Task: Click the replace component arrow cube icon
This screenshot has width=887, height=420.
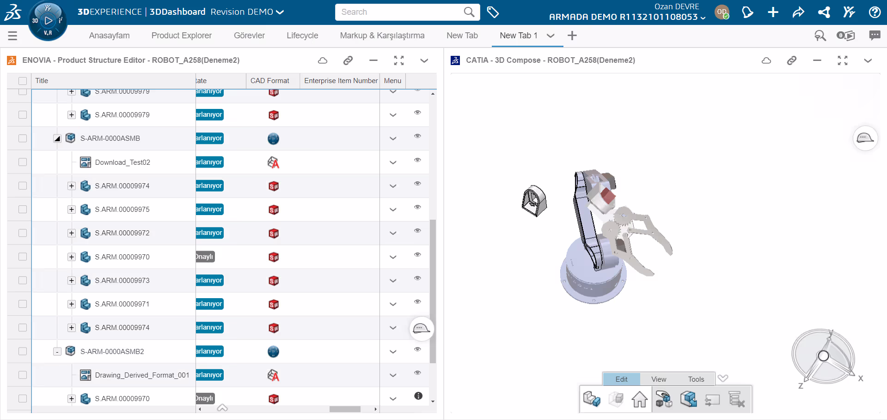Action: pos(688,399)
